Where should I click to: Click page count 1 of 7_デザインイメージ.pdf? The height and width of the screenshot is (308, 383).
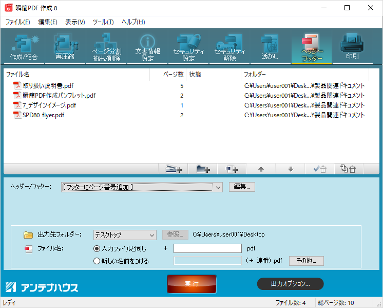pos(182,105)
